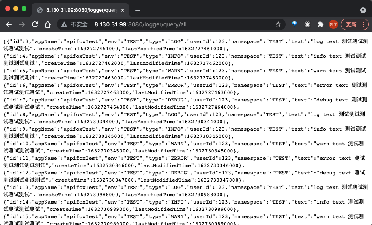Open a new tab with plus
The height and width of the screenshot is (225, 372).
(x=138, y=10)
